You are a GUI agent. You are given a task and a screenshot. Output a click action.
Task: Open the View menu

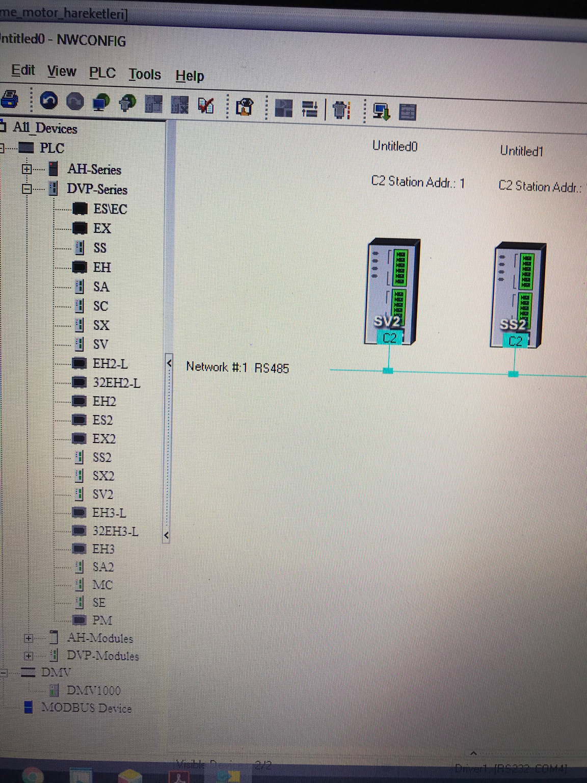[x=62, y=71]
